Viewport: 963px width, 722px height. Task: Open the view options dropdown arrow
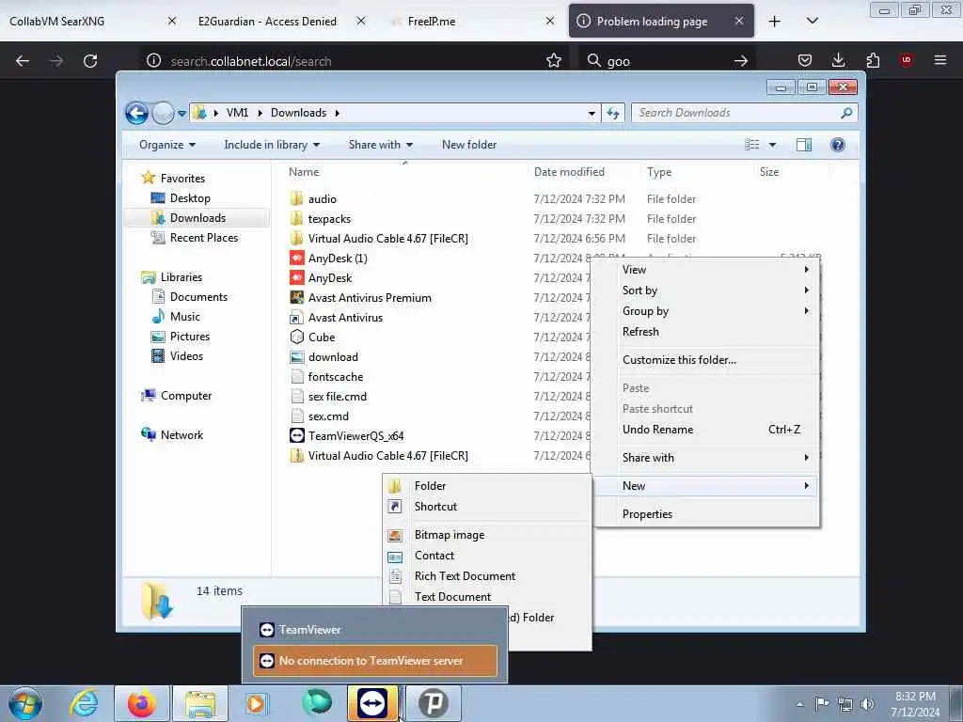pyautogui.click(x=773, y=145)
